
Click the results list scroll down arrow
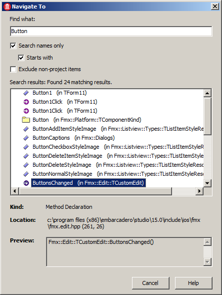(207, 183)
